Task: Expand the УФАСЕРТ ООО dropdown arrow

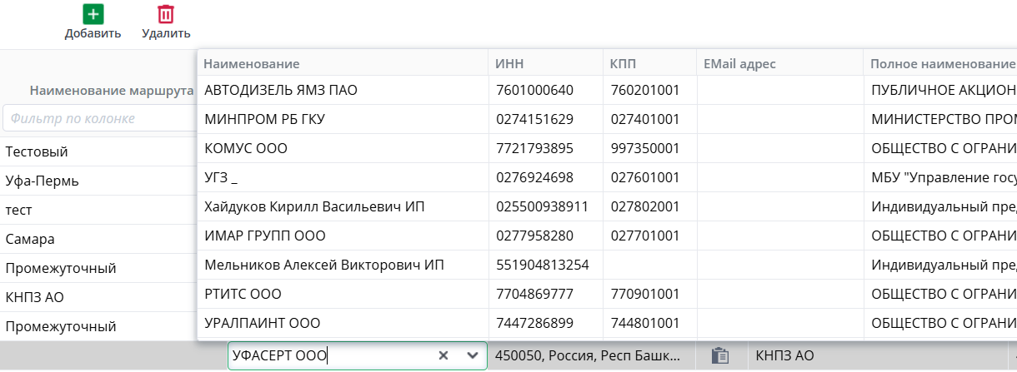Action: 473,355
